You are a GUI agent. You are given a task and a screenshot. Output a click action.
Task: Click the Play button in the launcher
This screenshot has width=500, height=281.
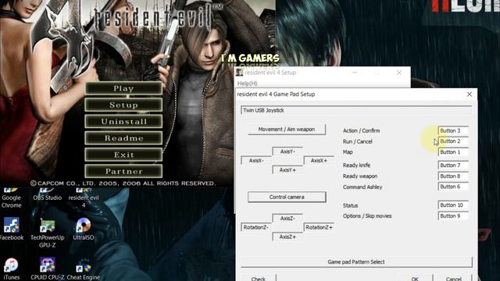tap(123, 88)
